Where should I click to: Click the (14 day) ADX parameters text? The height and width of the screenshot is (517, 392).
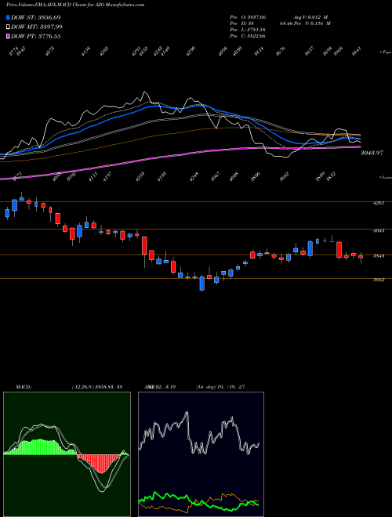(205, 387)
